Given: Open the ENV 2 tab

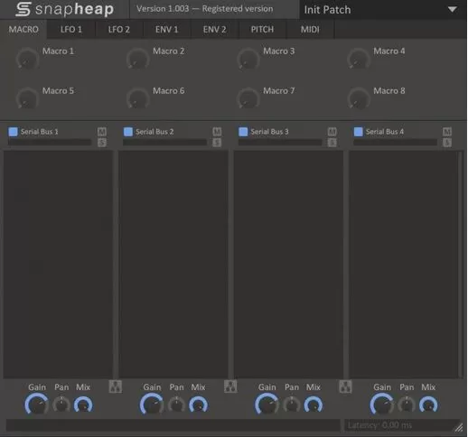Looking at the screenshot, I should (x=214, y=29).
